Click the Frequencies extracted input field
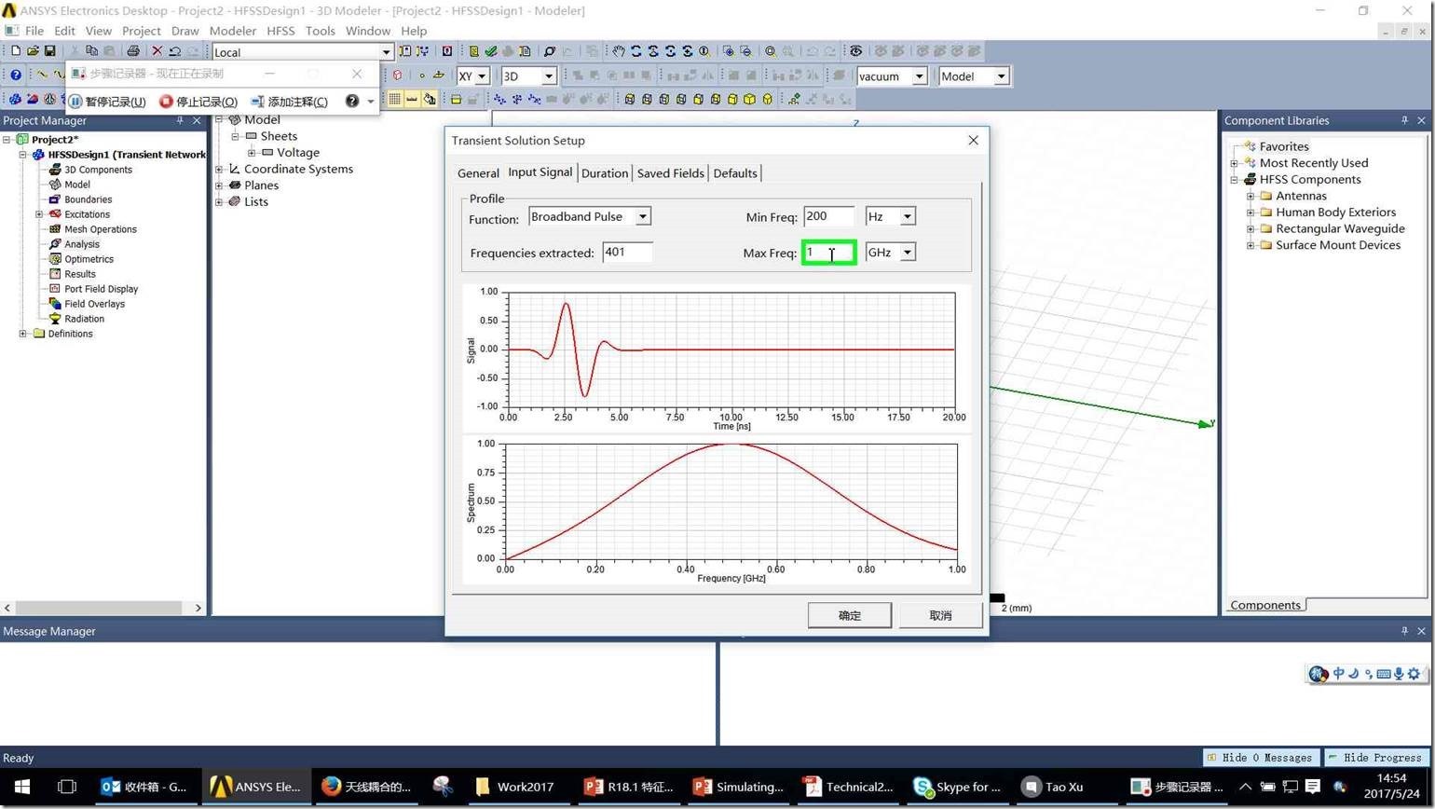Image resolution: width=1435 pixels, height=809 pixels. coord(627,253)
